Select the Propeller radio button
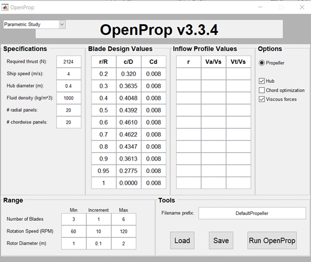311x262 pixels. tap(261, 63)
